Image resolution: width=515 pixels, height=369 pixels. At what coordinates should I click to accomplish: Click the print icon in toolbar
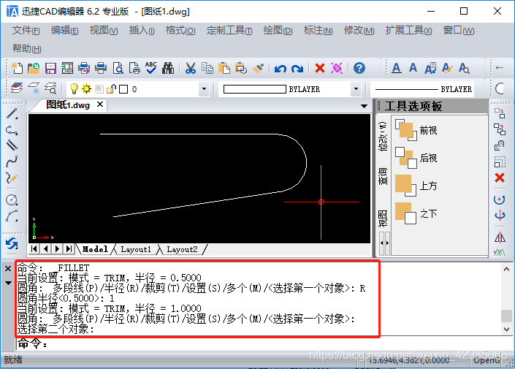101,68
